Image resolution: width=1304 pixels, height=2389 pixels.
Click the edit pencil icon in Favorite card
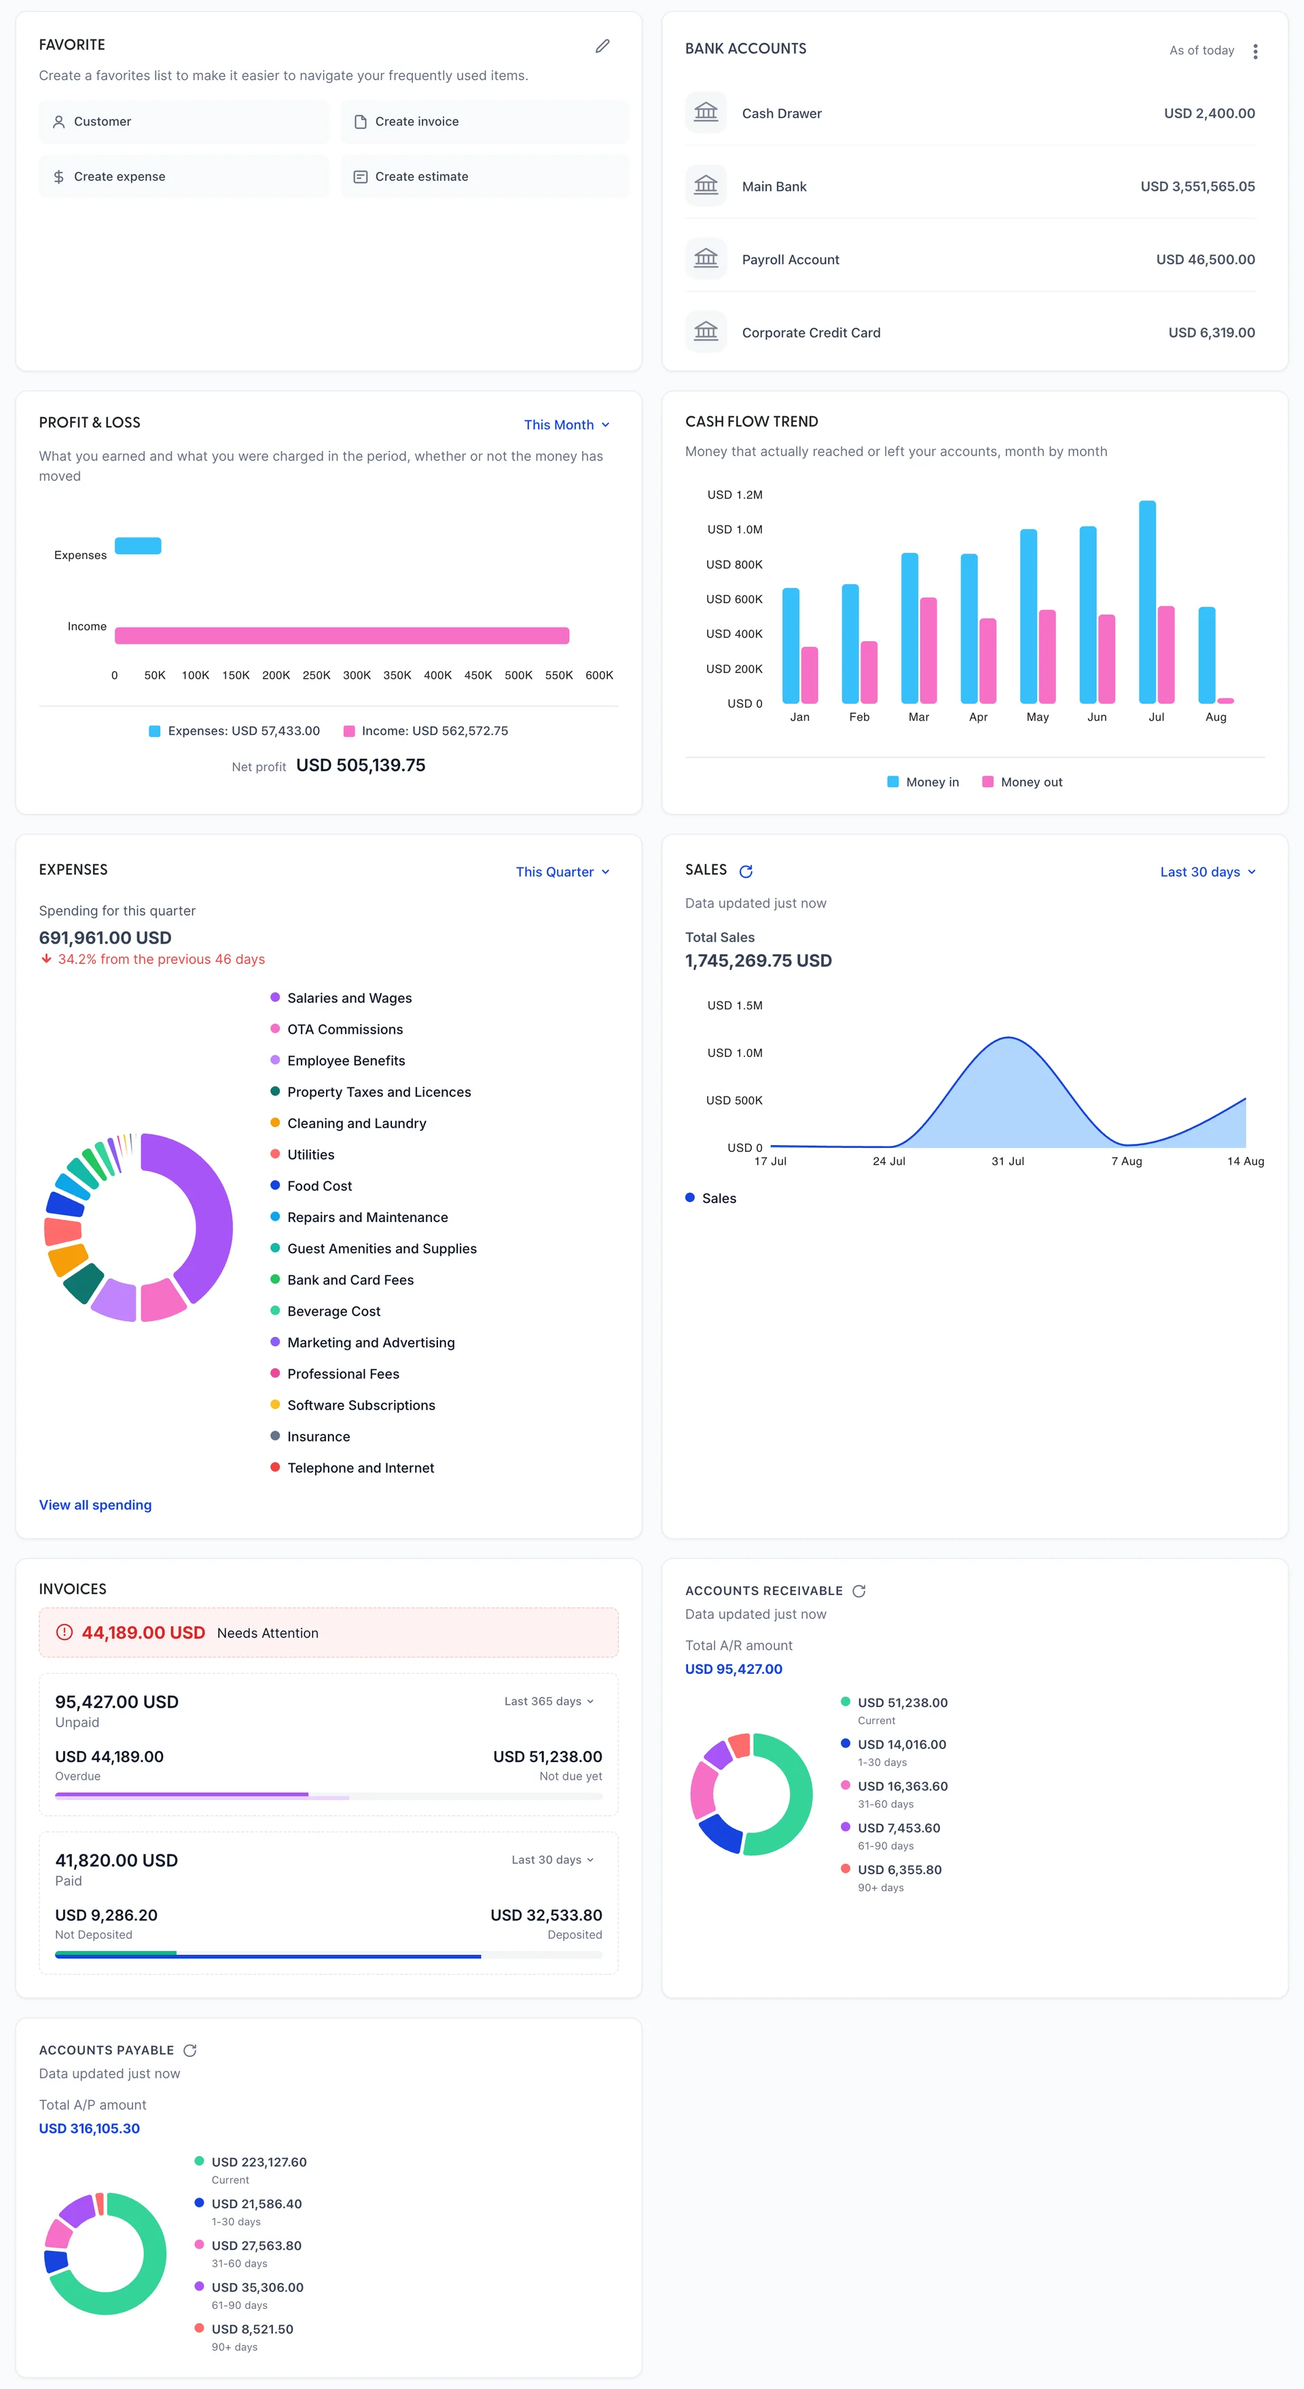click(x=602, y=46)
